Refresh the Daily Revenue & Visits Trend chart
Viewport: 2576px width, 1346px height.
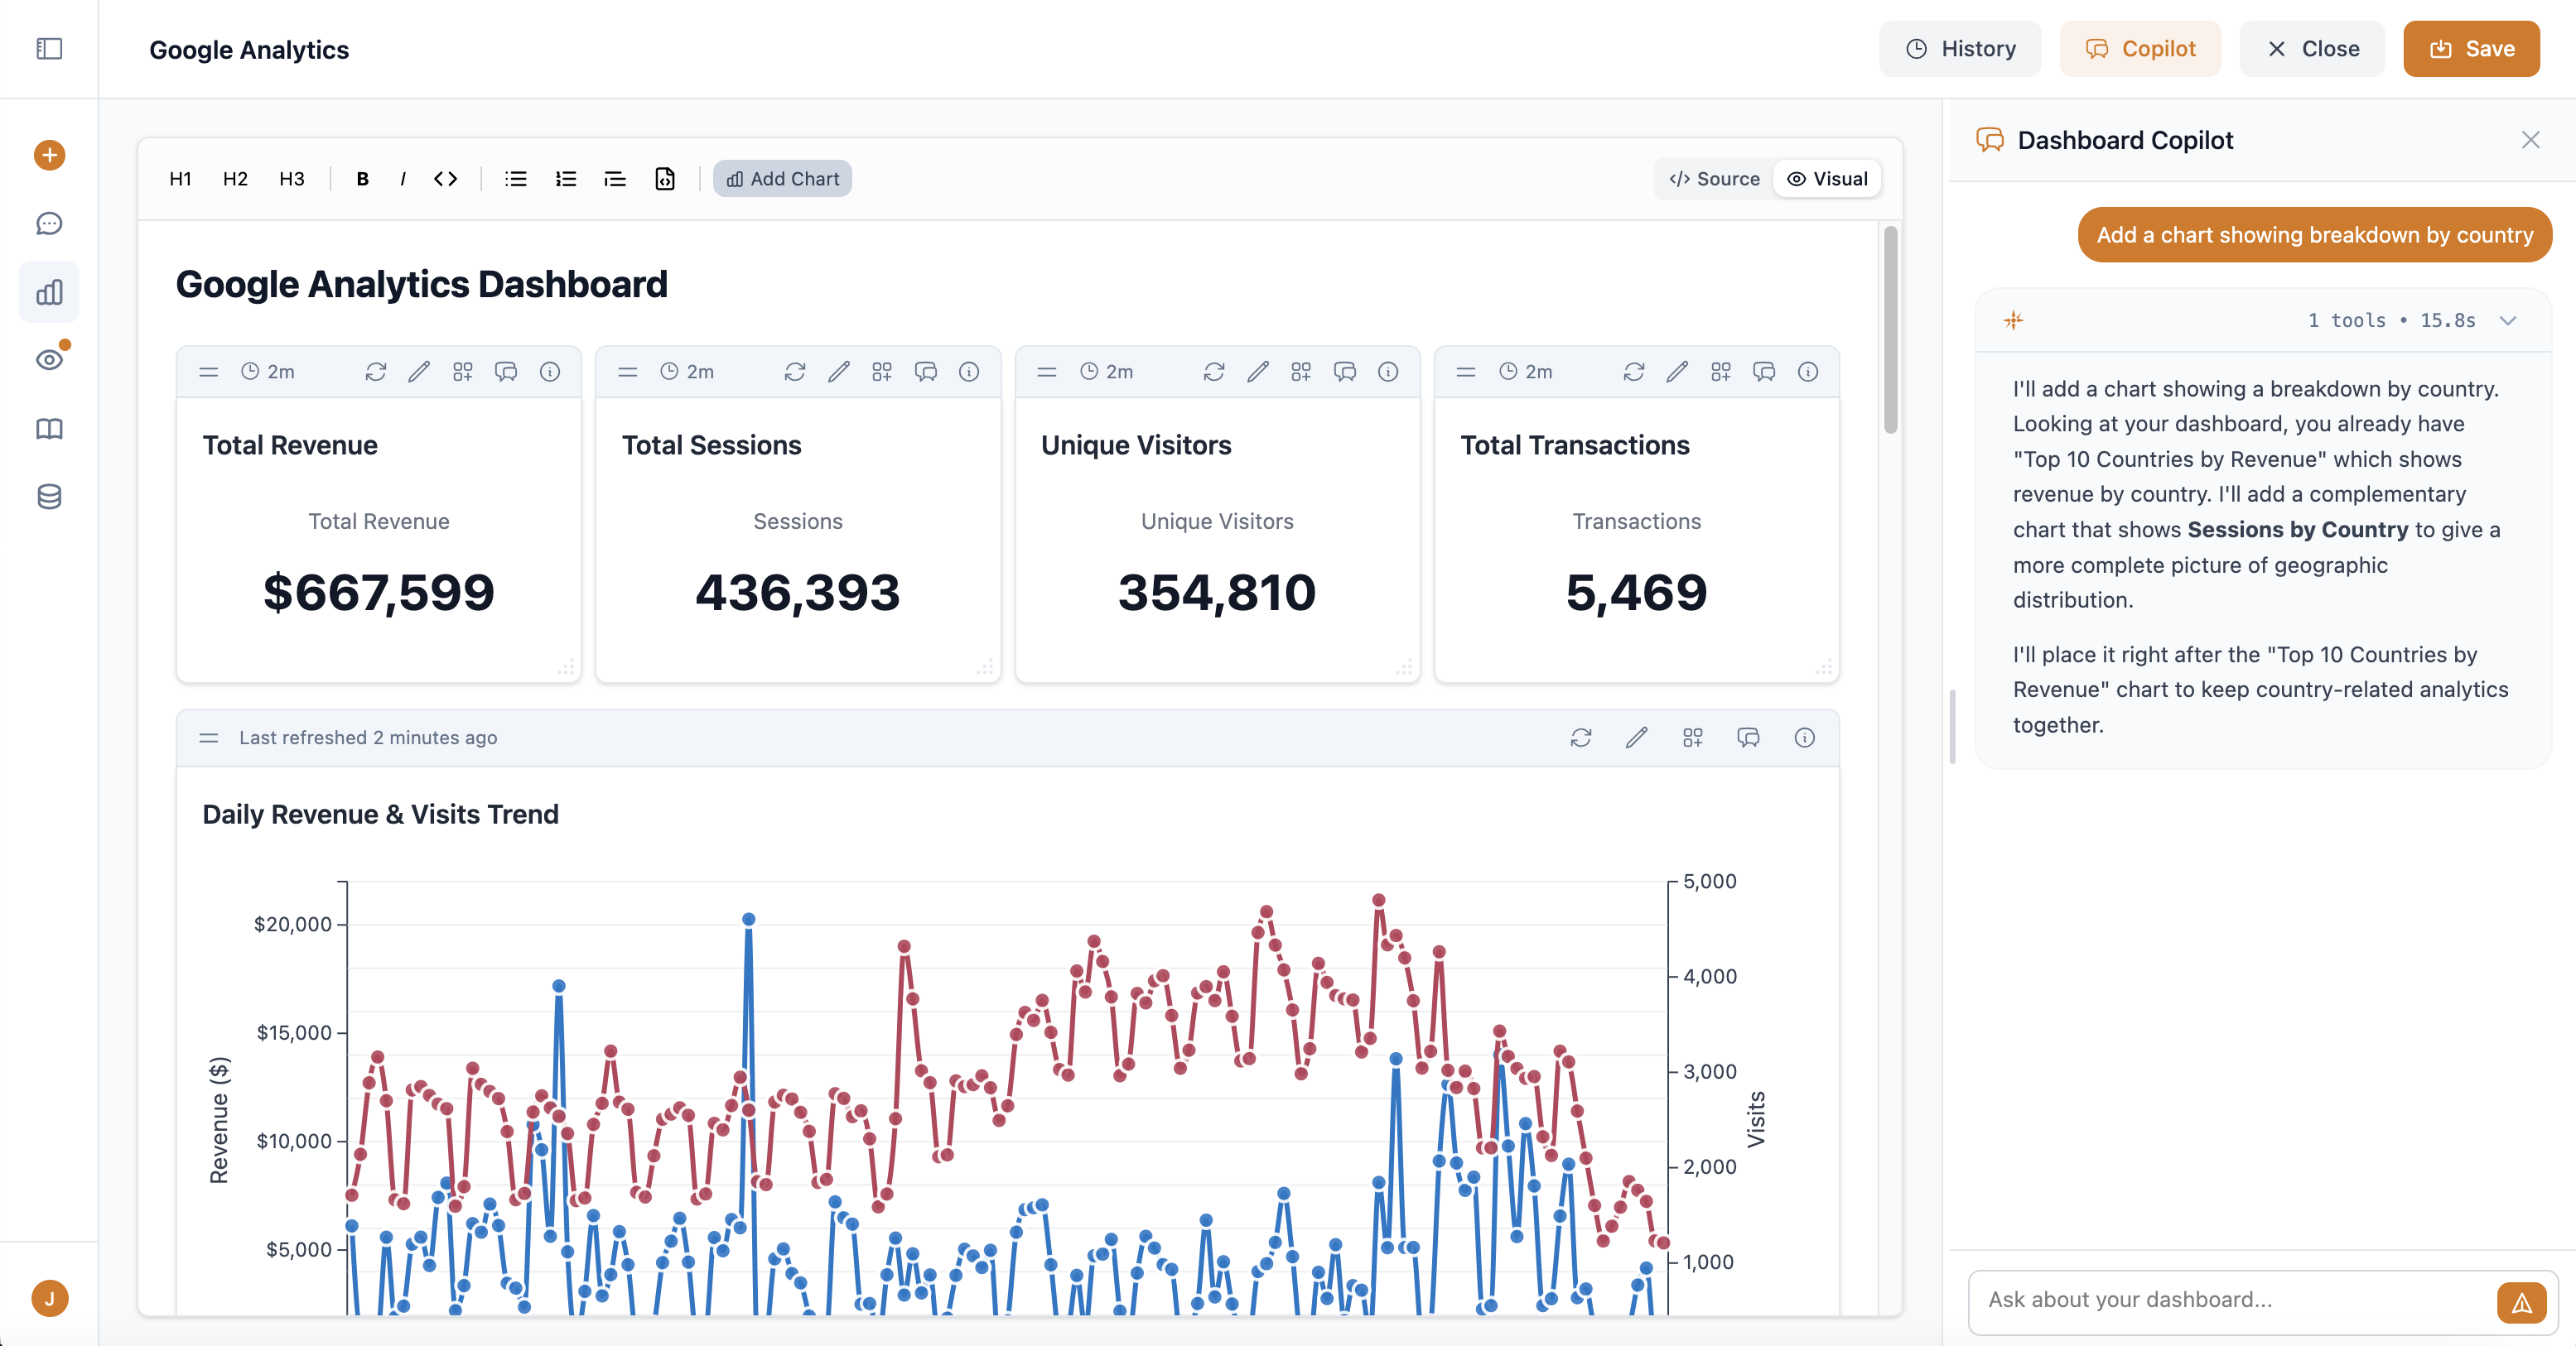pos(1581,738)
